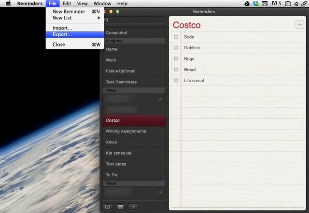Open Google Drive menu bar icon
309x213 pixels.
click(247, 3)
